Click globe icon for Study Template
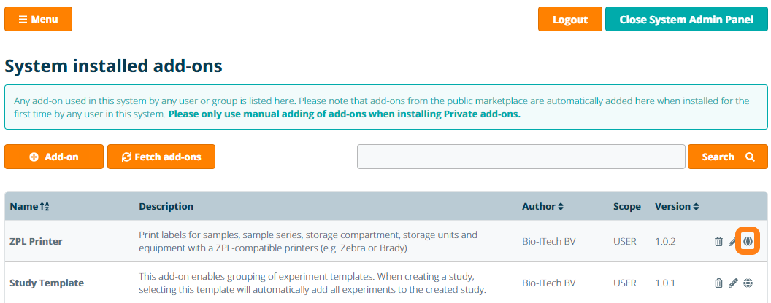The height and width of the screenshot is (303, 771). (x=748, y=283)
